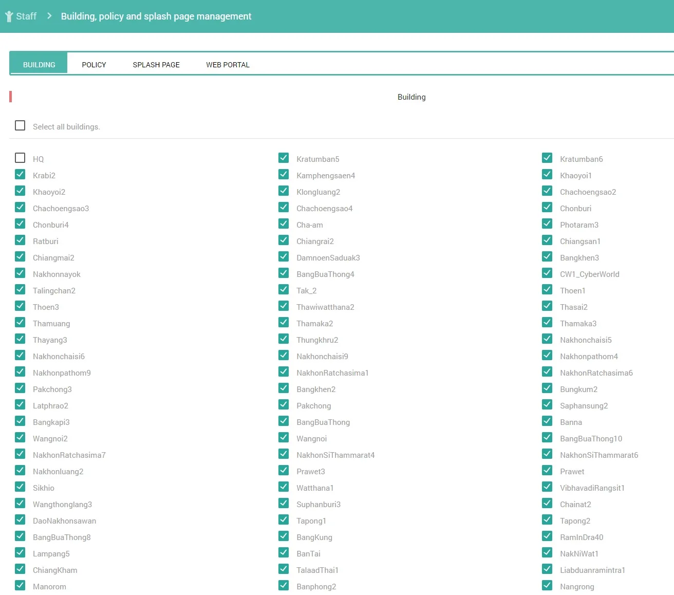674x595 pixels.
Task: Uncheck the RamInDra40 checkbox
Action: tap(547, 536)
